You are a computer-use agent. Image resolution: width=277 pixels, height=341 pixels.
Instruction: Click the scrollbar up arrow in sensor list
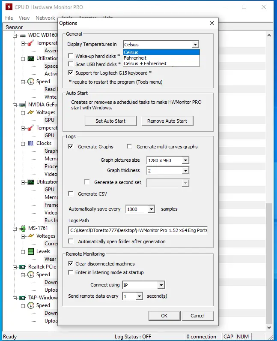click(x=269, y=35)
